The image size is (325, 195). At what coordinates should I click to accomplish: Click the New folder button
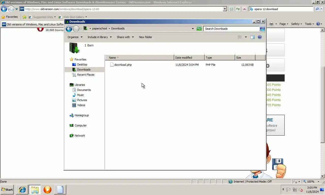[145, 37]
